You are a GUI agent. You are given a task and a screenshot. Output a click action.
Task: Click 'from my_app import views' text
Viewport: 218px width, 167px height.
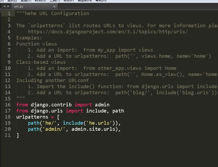(x=118, y=50)
